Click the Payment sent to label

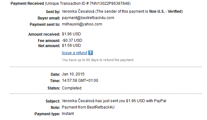tap(45, 25)
